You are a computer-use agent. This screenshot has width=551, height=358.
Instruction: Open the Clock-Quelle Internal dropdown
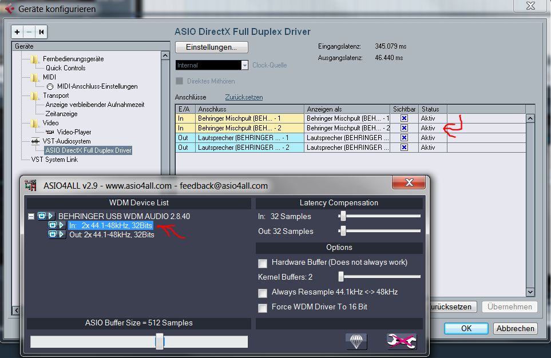(244, 65)
